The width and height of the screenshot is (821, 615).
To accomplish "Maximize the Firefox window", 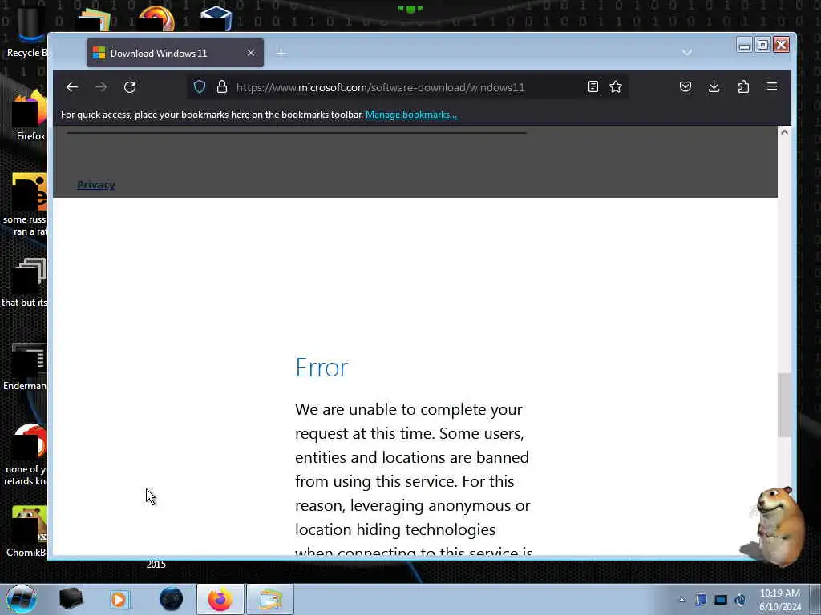I will click(x=763, y=45).
